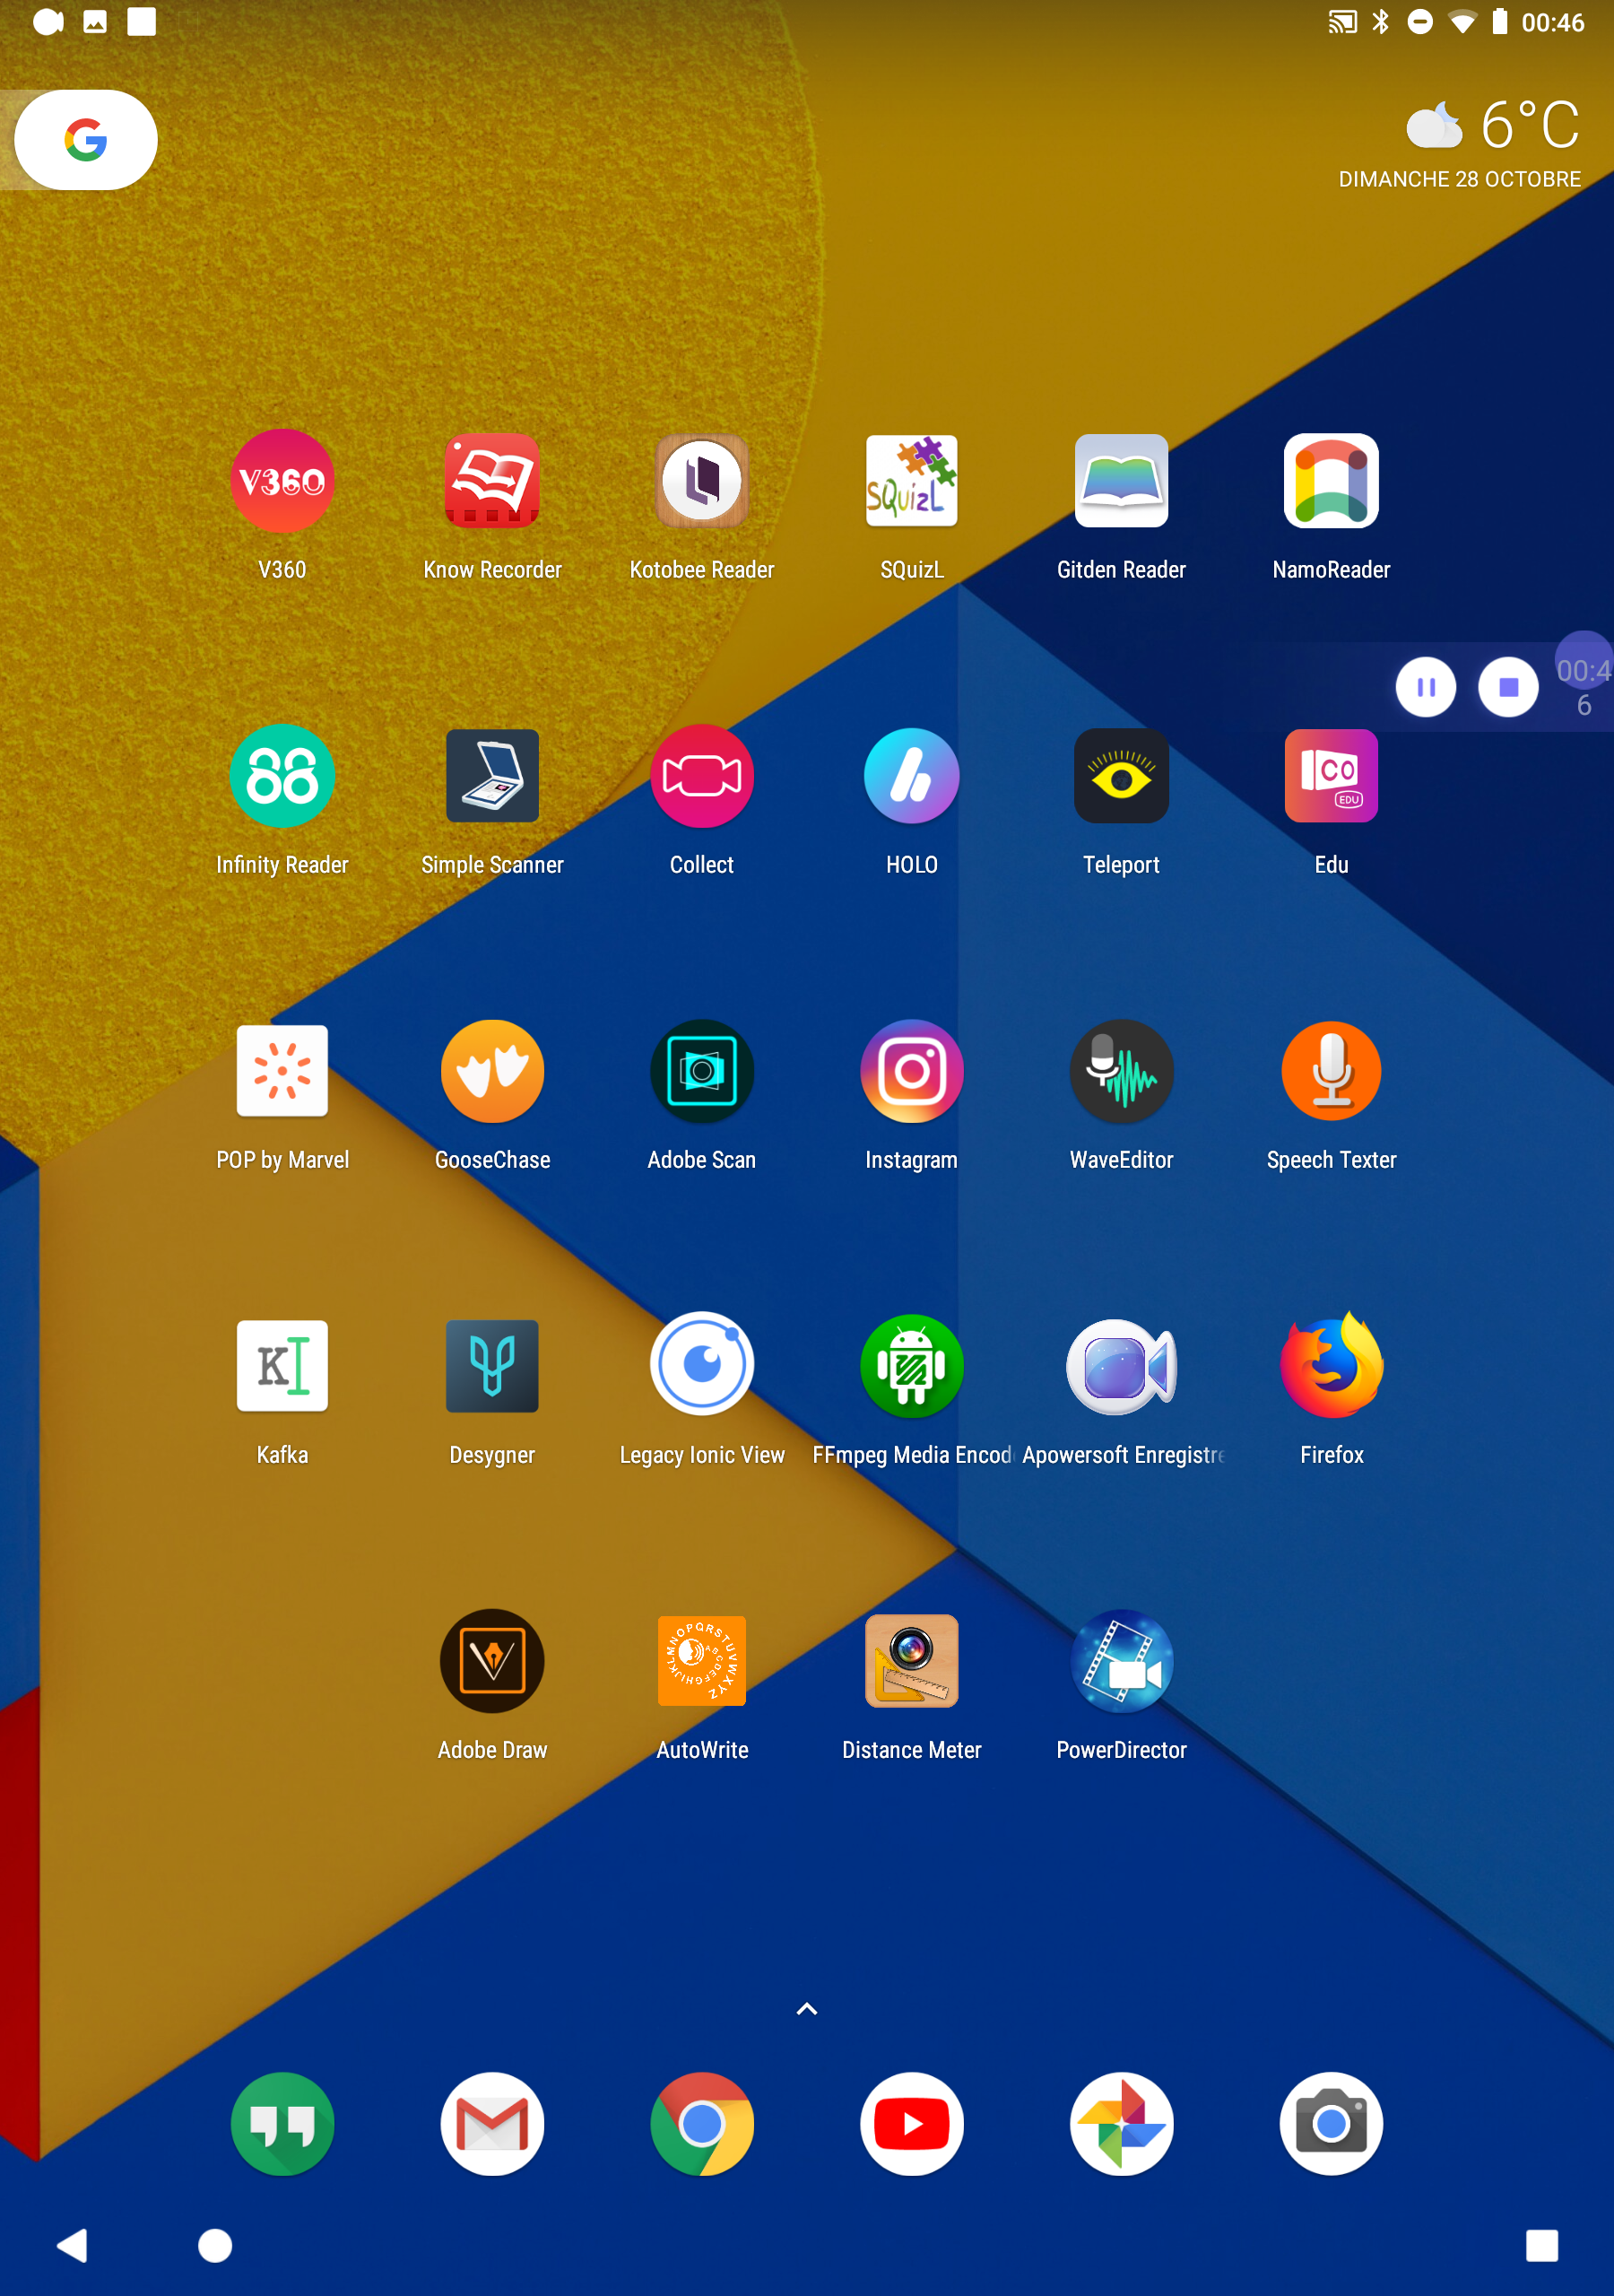The image size is (1614, 2296).
Task: Launch Infinity Reader
Action: [282, 776]
